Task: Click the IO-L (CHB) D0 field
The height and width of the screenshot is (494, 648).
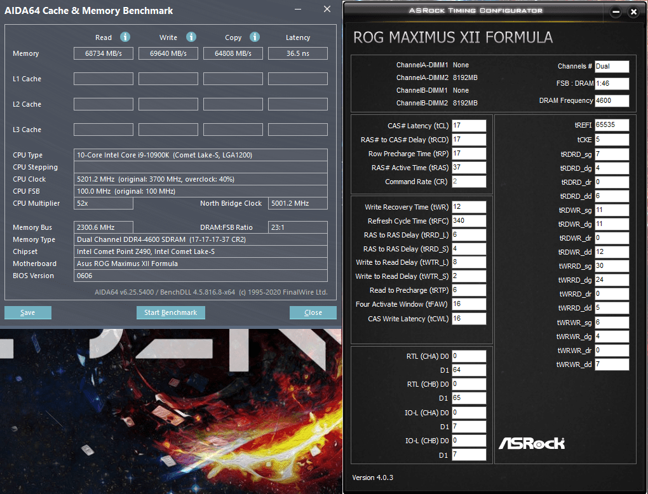Action: tap(469, 441)
